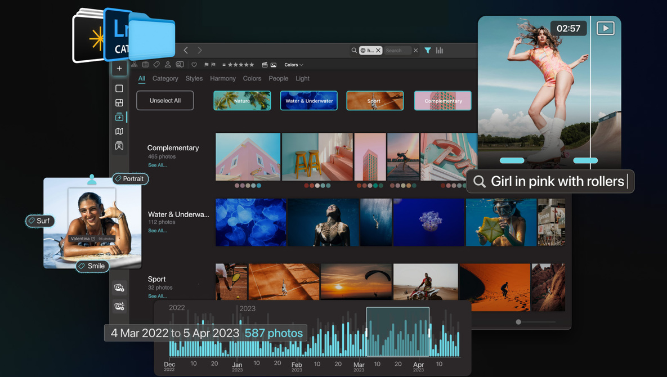The width and height of the screenshot is (667, 377).
Task: Click the pink building color palette dots
Action: 248,185
